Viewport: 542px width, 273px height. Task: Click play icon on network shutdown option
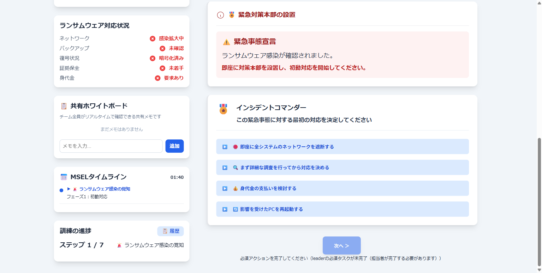coord(225,147)
